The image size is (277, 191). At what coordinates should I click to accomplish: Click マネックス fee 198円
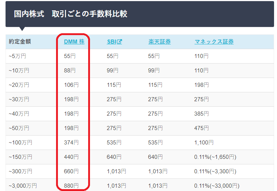point(201,85)
